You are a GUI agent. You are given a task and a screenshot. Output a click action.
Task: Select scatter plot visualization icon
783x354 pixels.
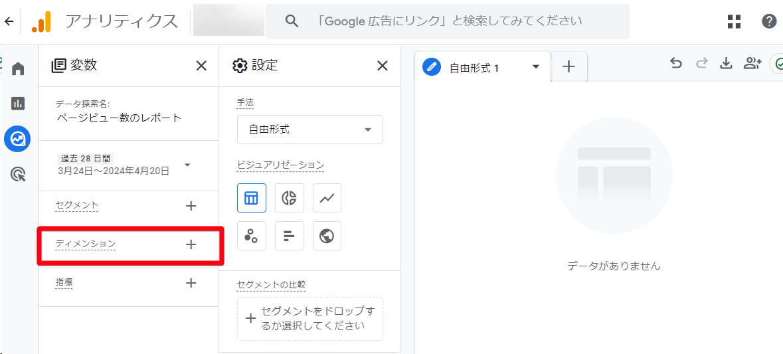(x=251, y=236)
